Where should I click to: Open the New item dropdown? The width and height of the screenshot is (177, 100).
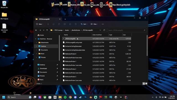pyautogui.click(x=40, y=24)
